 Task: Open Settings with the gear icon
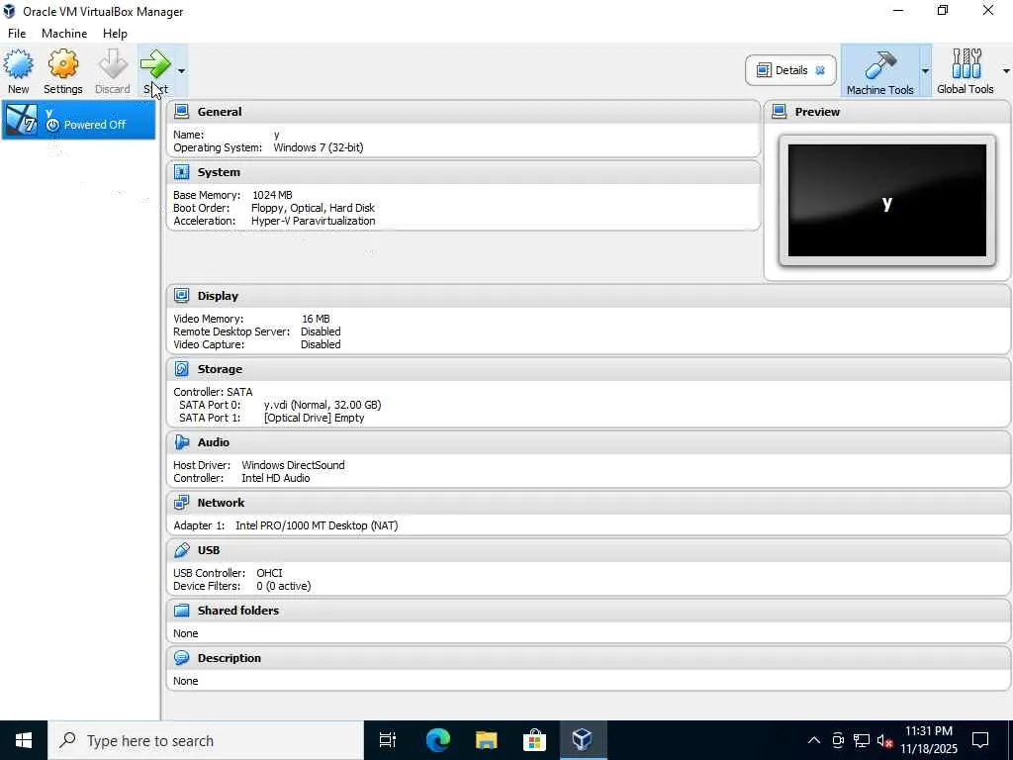[62, 64]
